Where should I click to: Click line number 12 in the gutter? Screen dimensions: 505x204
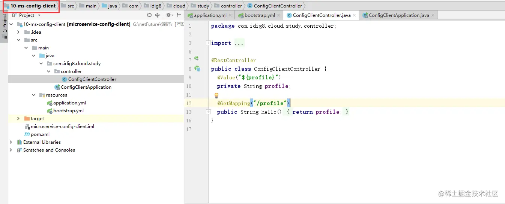[188, 103]
